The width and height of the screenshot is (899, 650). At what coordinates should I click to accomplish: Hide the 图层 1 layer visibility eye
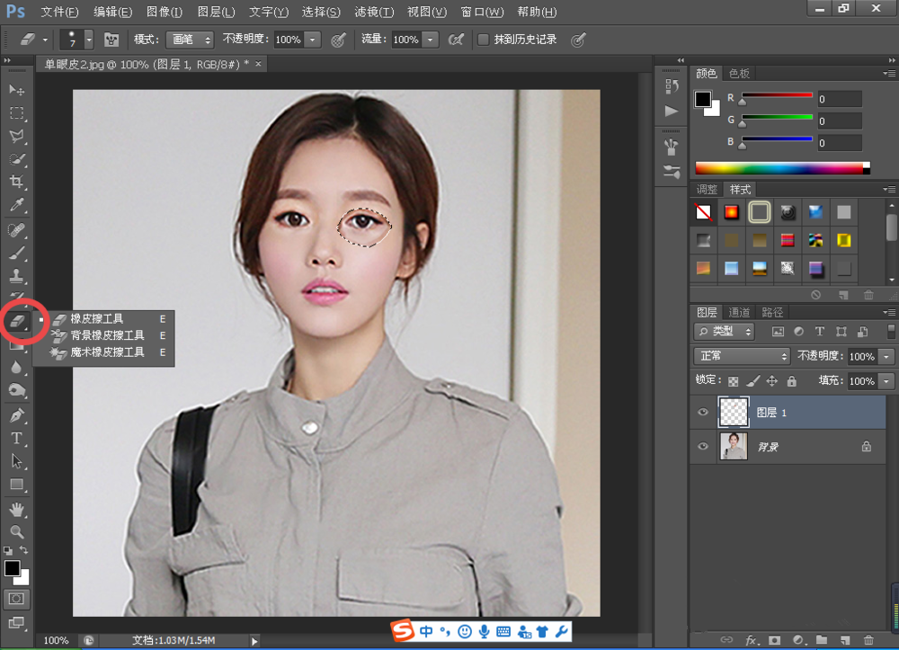(x=704, y=413)
